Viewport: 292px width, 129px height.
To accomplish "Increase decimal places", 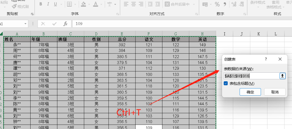I will [x=234, y=4].
